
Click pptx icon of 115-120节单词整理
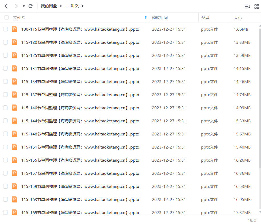[x=14, y=42]
